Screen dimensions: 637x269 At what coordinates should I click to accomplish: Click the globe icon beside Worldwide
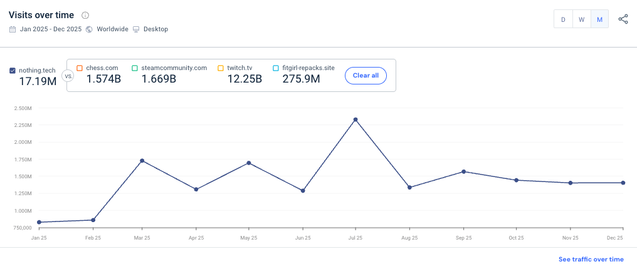pos(89,29)
